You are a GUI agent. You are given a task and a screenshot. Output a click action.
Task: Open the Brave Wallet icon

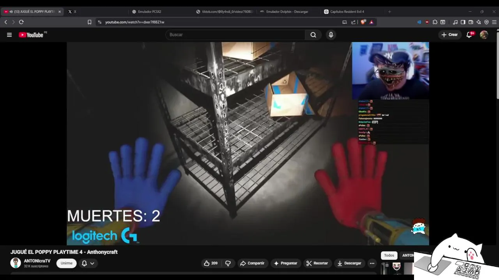click(x=471, y=22)
